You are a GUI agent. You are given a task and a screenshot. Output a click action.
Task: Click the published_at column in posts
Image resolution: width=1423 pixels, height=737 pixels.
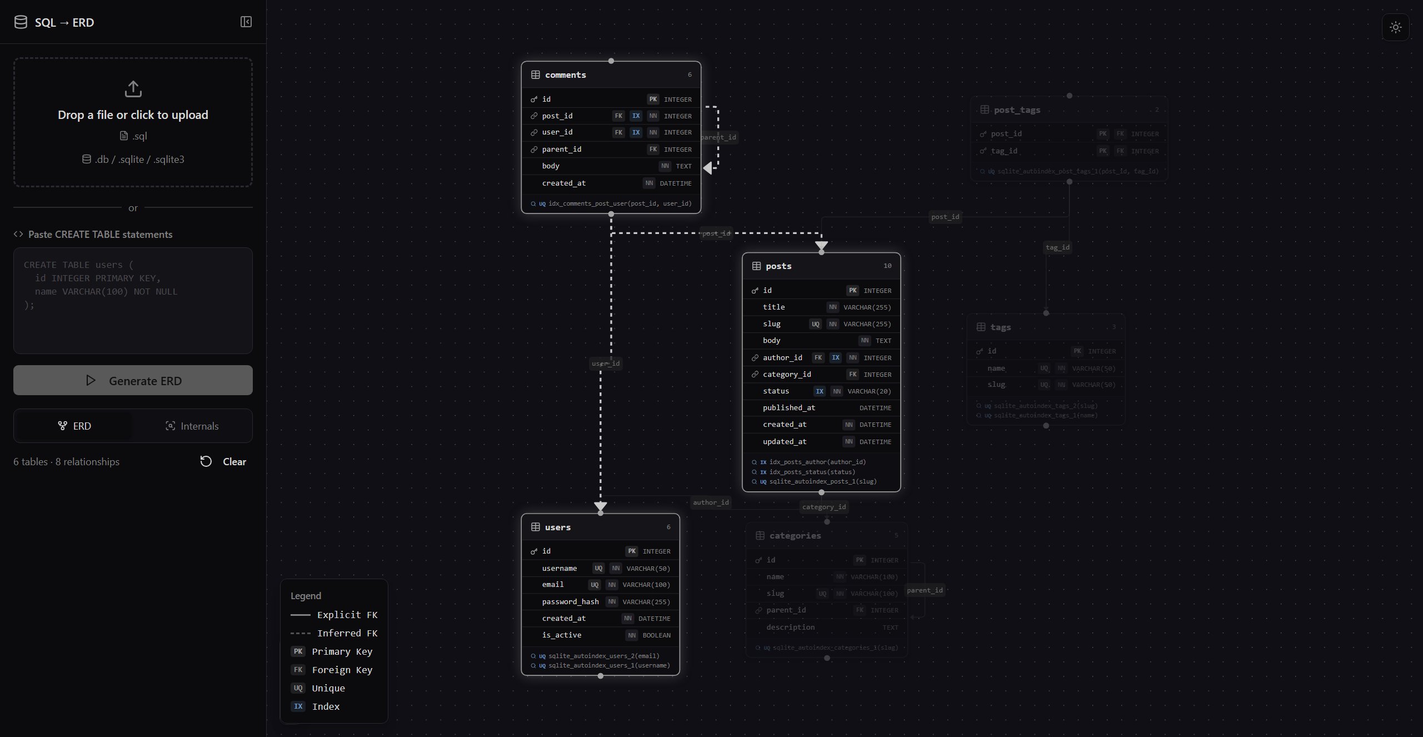coord(821,407)
